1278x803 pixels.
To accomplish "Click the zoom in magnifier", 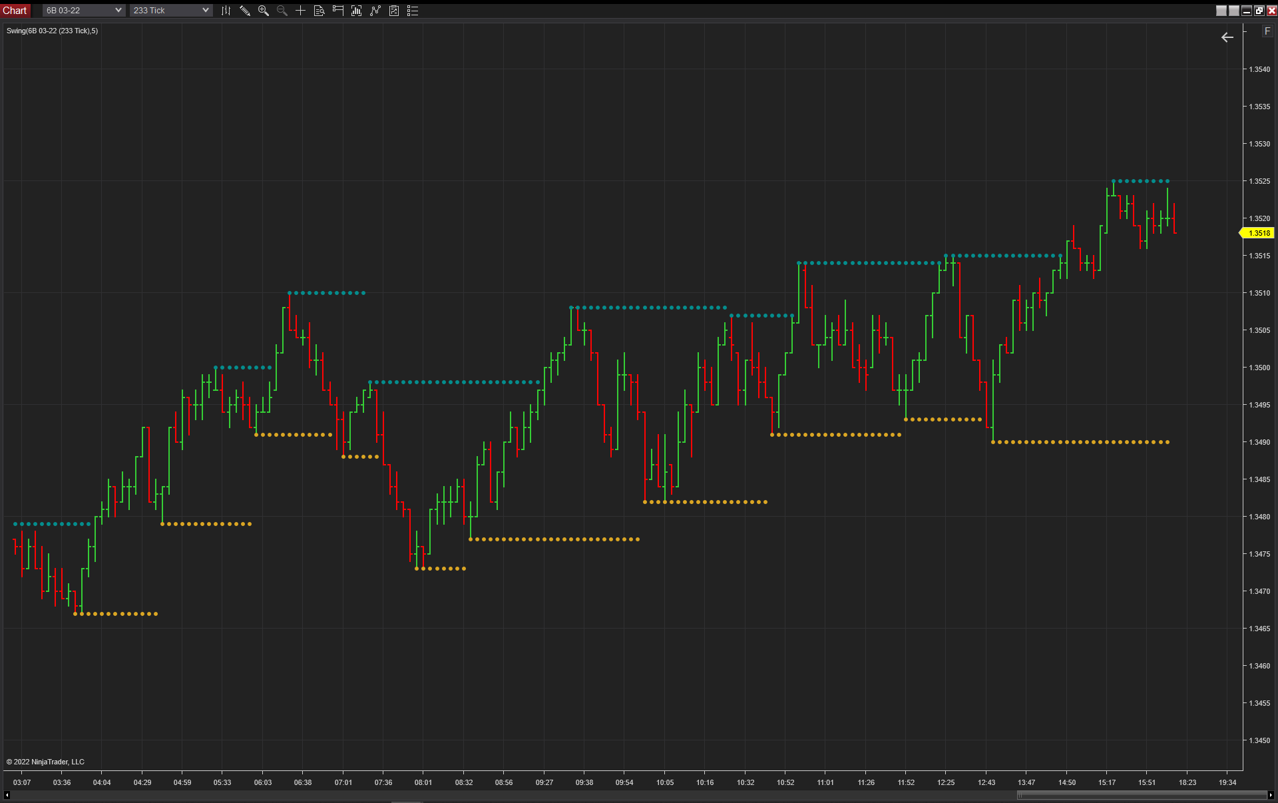I will pos(264,11).
